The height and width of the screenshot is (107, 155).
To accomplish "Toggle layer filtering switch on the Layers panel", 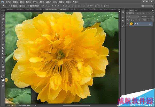I will (x=153, y=13).
